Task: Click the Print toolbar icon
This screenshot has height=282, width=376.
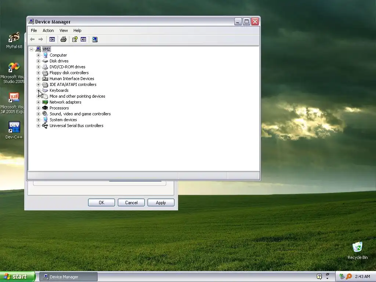Action: tap(63, 39)
